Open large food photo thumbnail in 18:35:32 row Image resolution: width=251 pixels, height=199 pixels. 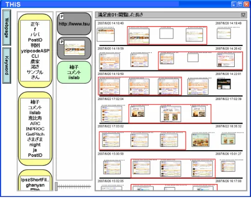click(200, 140)
